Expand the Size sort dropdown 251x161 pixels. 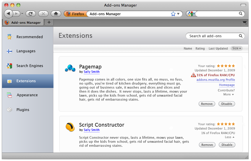click(x=237, y=48)
